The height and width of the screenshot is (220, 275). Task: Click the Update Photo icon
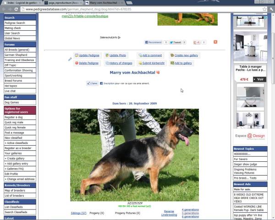pyautogui.click(x=107, y=55)
